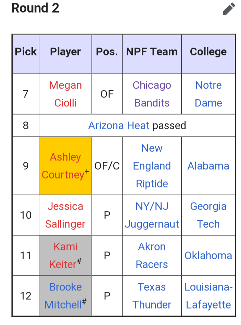Follow the Notre Dame college link
Image resolution: width=241 pixels, height=325 pixels.
pyautogui.click(x=208, y=94)
